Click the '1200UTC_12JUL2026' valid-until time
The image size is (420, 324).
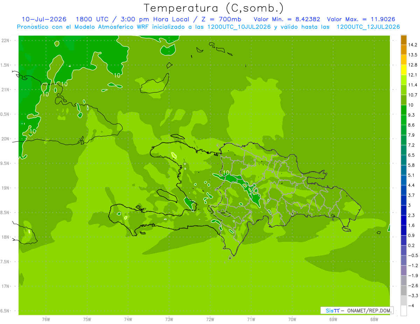368,27
